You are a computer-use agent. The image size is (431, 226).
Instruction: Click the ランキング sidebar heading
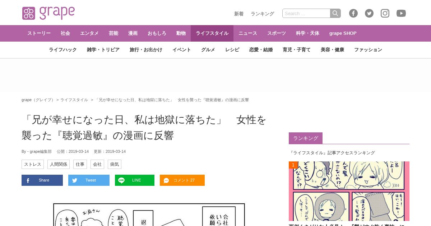(306, 138)
